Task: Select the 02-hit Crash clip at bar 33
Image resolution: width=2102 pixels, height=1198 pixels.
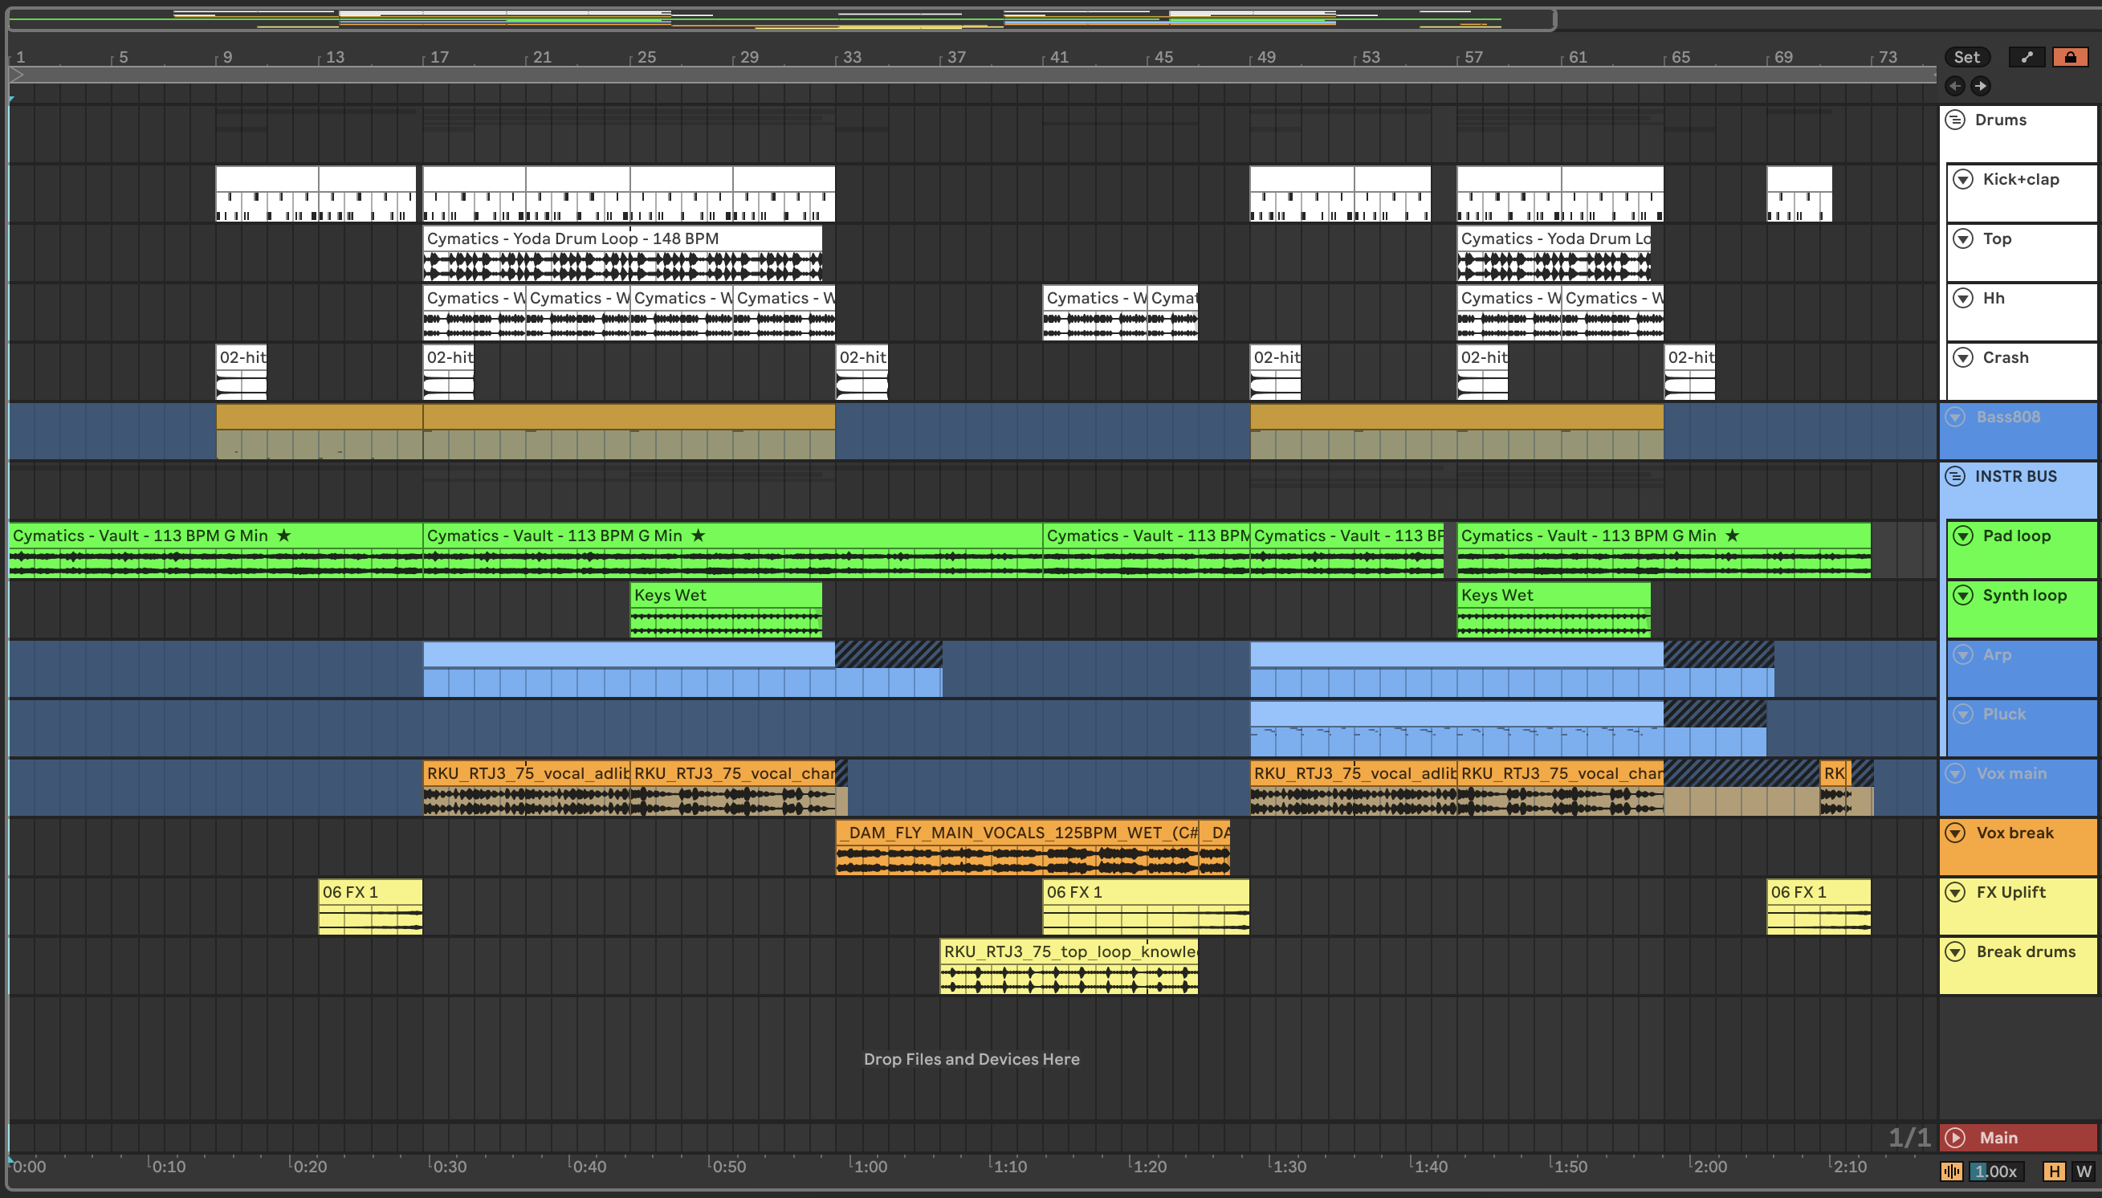Action: point(862,372)
